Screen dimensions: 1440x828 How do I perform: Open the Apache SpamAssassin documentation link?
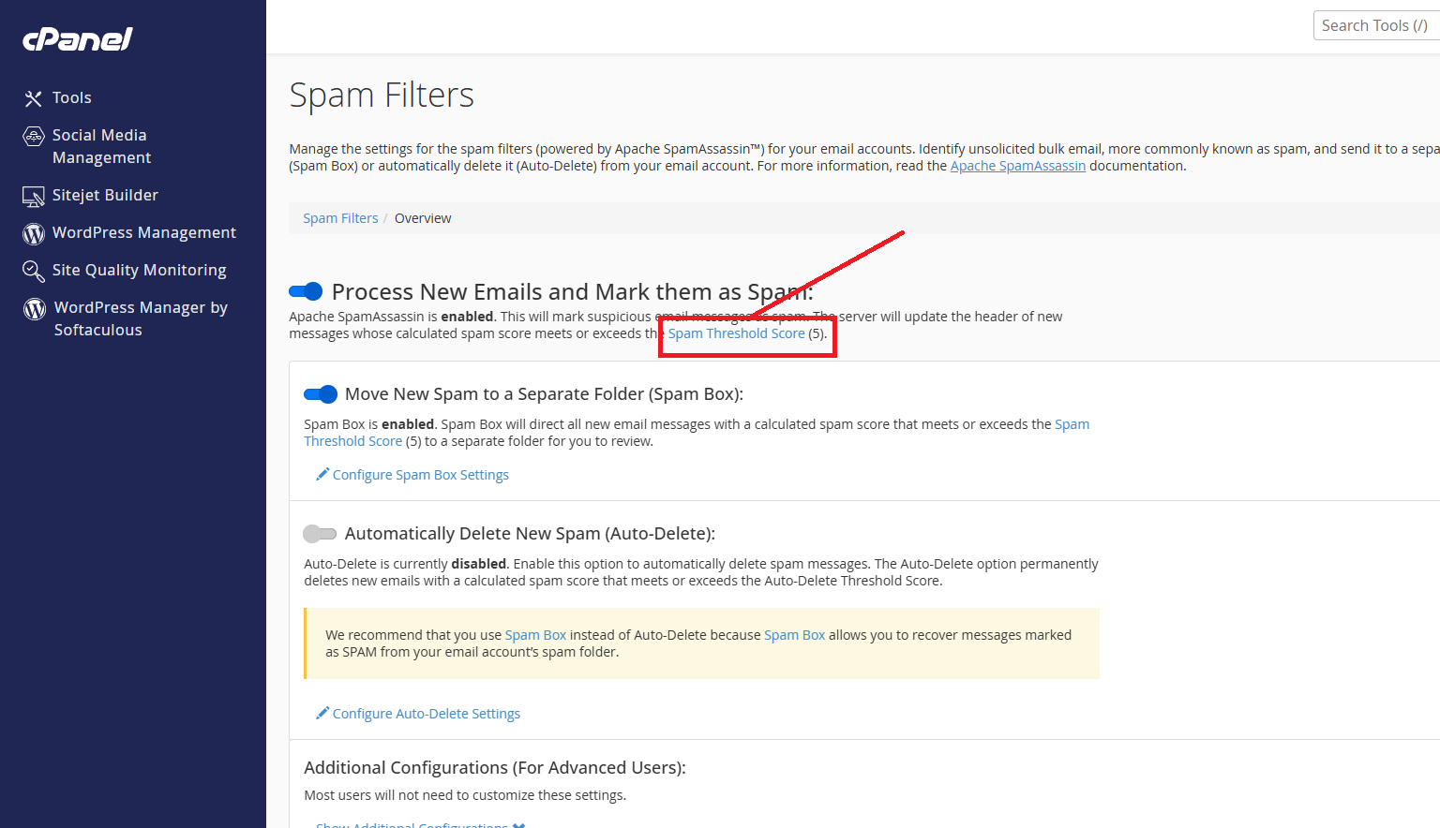(x=1018, y=166)
